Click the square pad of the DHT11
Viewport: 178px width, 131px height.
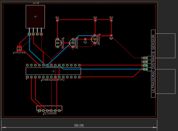(x=29, y=34)
